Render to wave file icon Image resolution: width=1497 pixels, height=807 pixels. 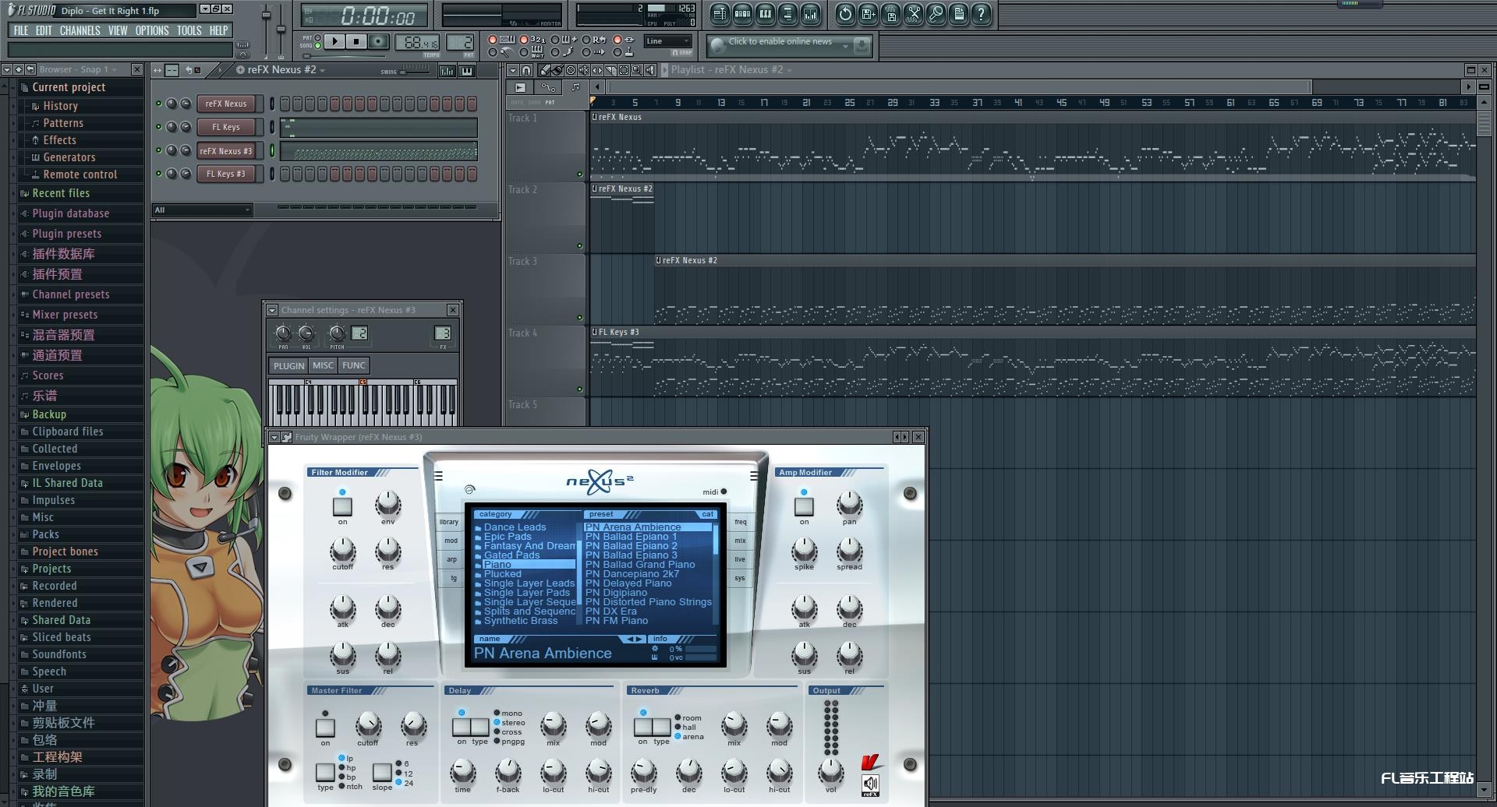pos(890,13)
